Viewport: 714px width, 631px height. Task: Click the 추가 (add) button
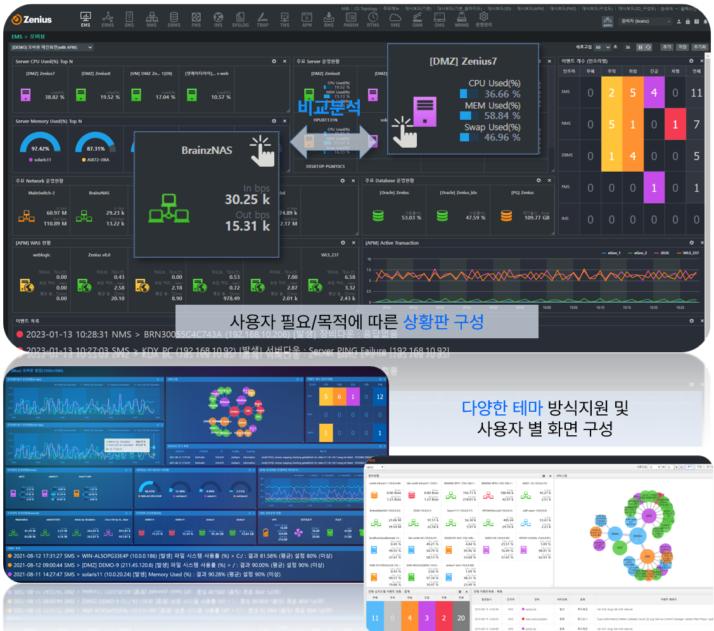point(667,48)
